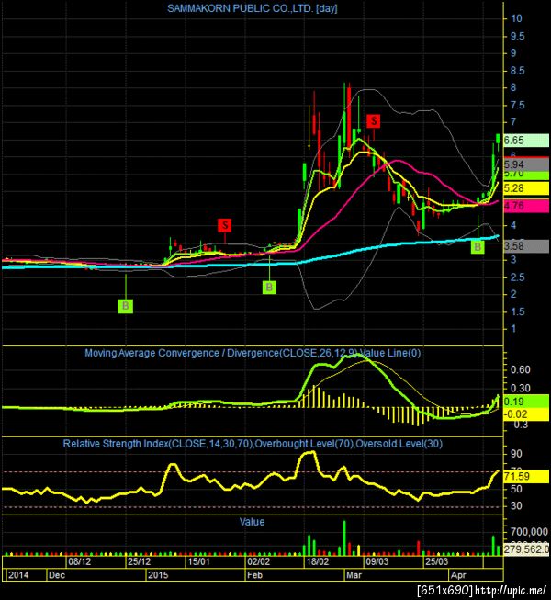Screen dimensions: 551x600
Task: Click the 71.59 RSI value label
Action: (x=526, y=476)
